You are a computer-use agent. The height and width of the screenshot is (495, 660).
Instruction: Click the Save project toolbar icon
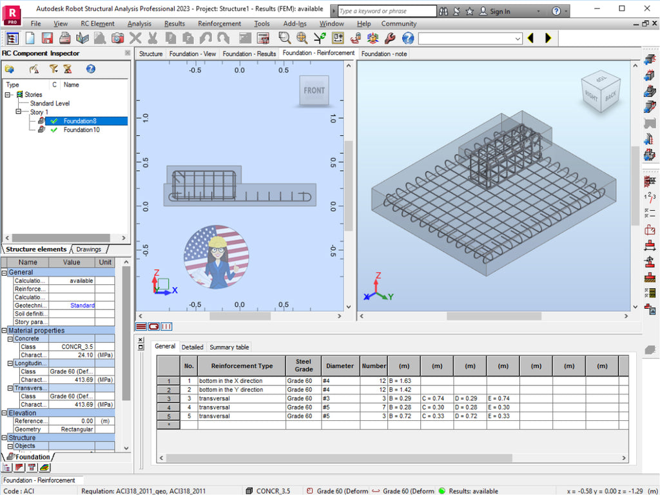47,38
